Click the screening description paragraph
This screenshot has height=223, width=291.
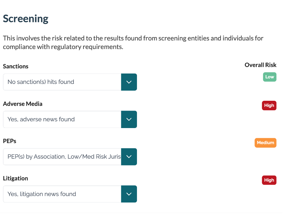[133, 43]
